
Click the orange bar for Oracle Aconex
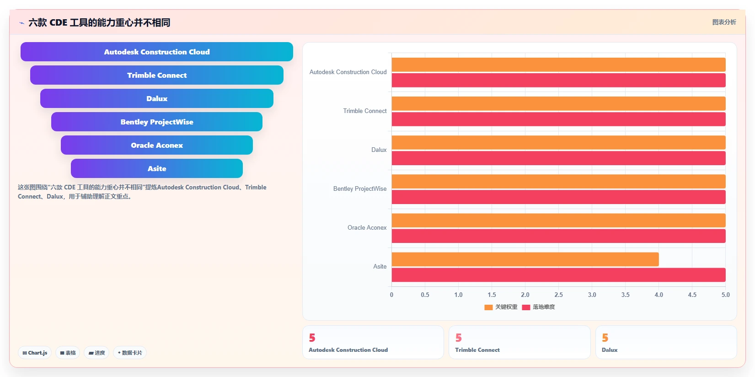pos(558,220)
